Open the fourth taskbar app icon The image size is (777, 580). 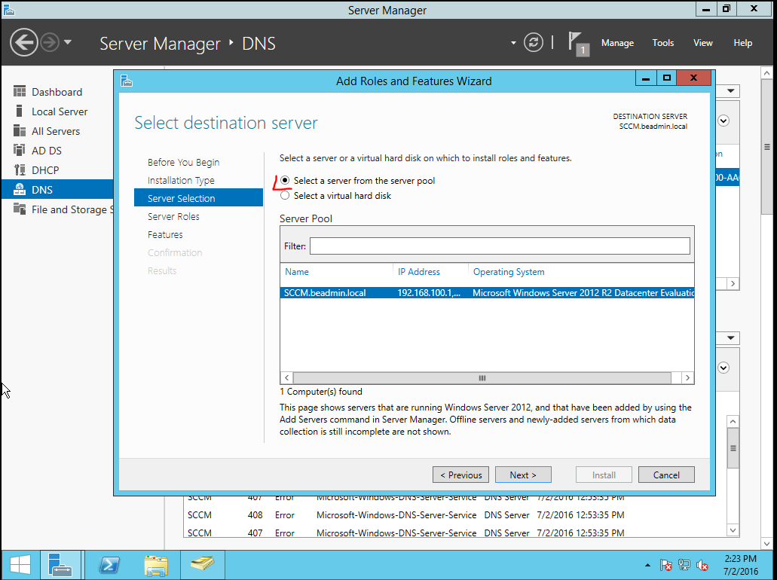tap(203, 565)
